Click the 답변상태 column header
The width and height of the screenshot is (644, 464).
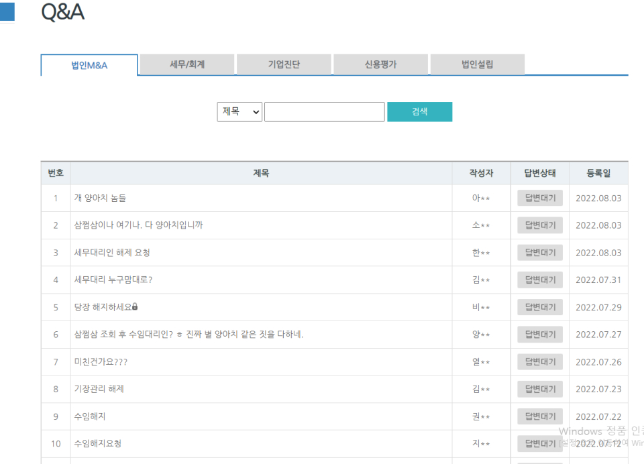pos(540,173)
